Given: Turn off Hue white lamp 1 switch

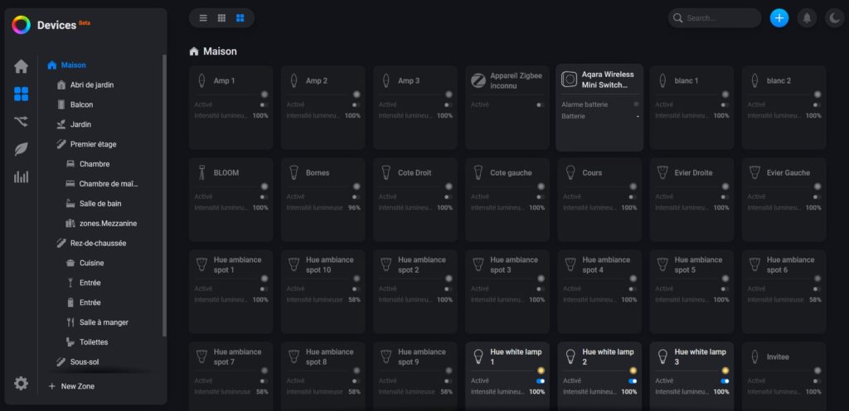Looking at the screenshot, I should point(541,380).
